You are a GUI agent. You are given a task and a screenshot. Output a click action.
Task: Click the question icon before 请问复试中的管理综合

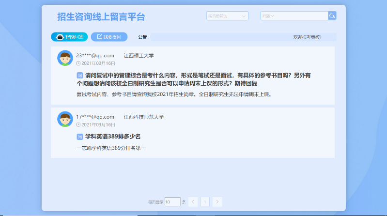[x=80, y=75]
